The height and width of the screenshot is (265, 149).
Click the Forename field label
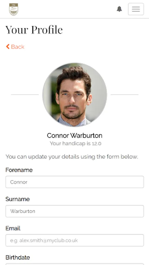(x=19, y=170)
